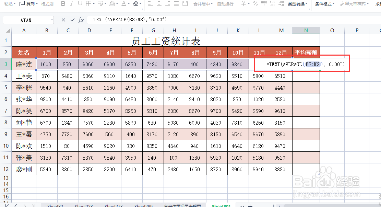This screenshot has width=381, height=207.
Task: Add a new sheet with plus icon
Action: pyautogui.click(x=250, y=206)
